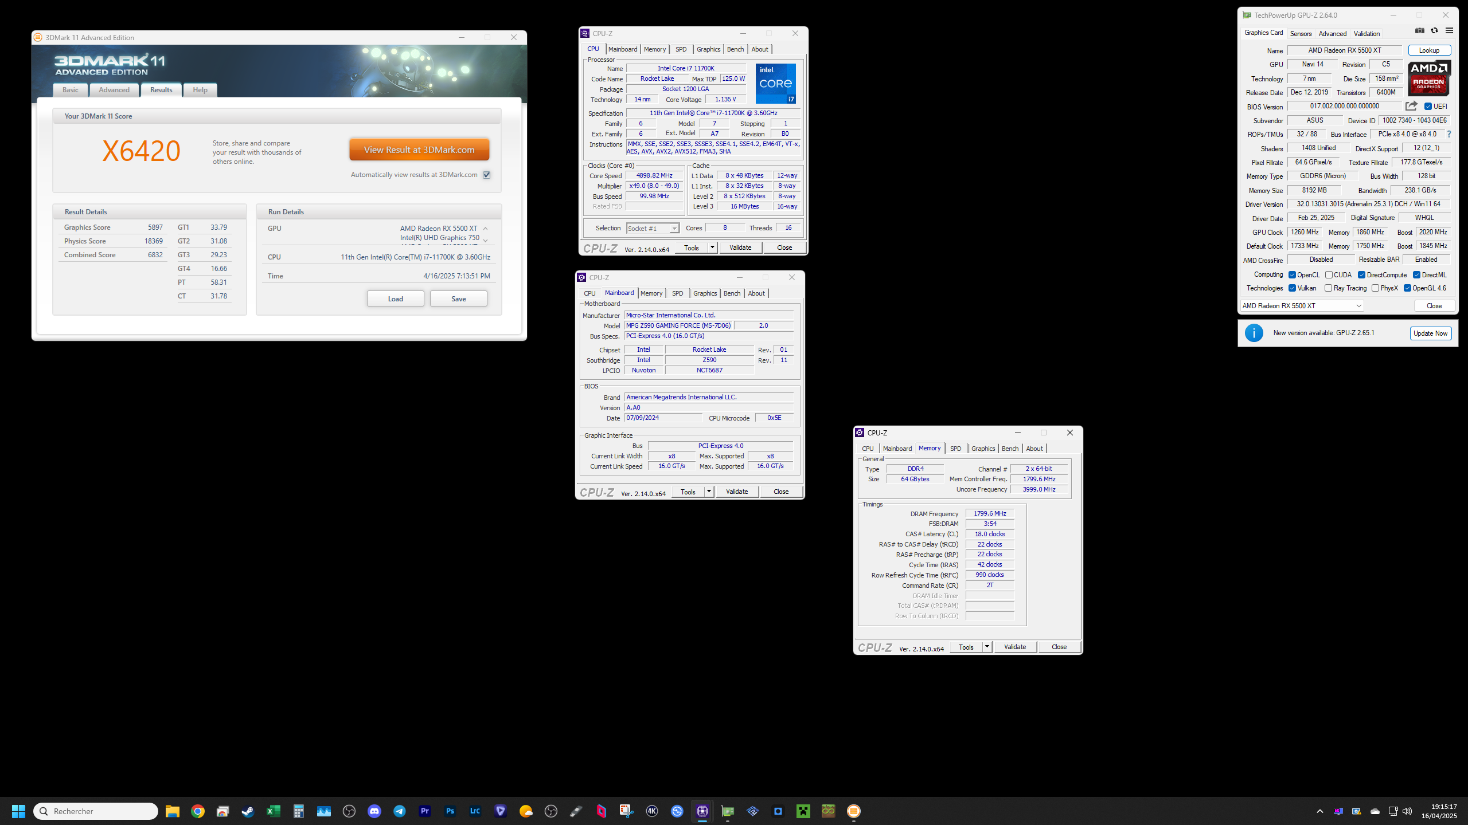Click the blue info icon in the update notice

[x=1254, y=333]
